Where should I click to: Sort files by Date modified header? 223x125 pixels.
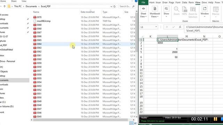point(87,12)
